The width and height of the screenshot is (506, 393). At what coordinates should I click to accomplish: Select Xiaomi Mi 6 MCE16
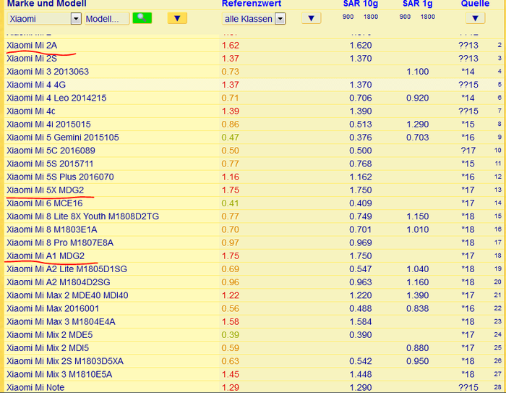click(45, 203)
